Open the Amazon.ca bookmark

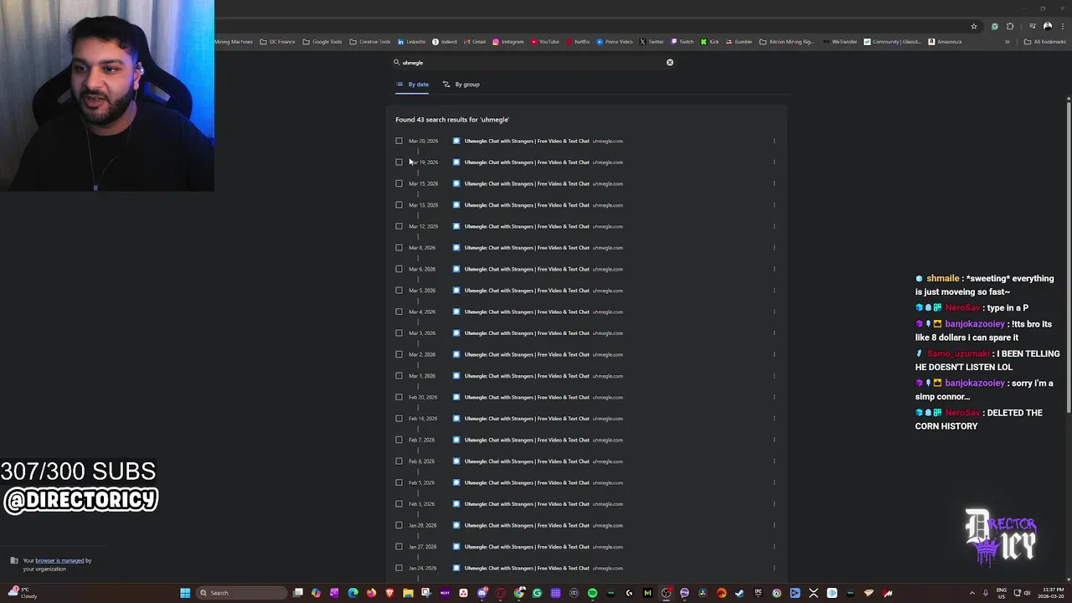pos(945,42)
